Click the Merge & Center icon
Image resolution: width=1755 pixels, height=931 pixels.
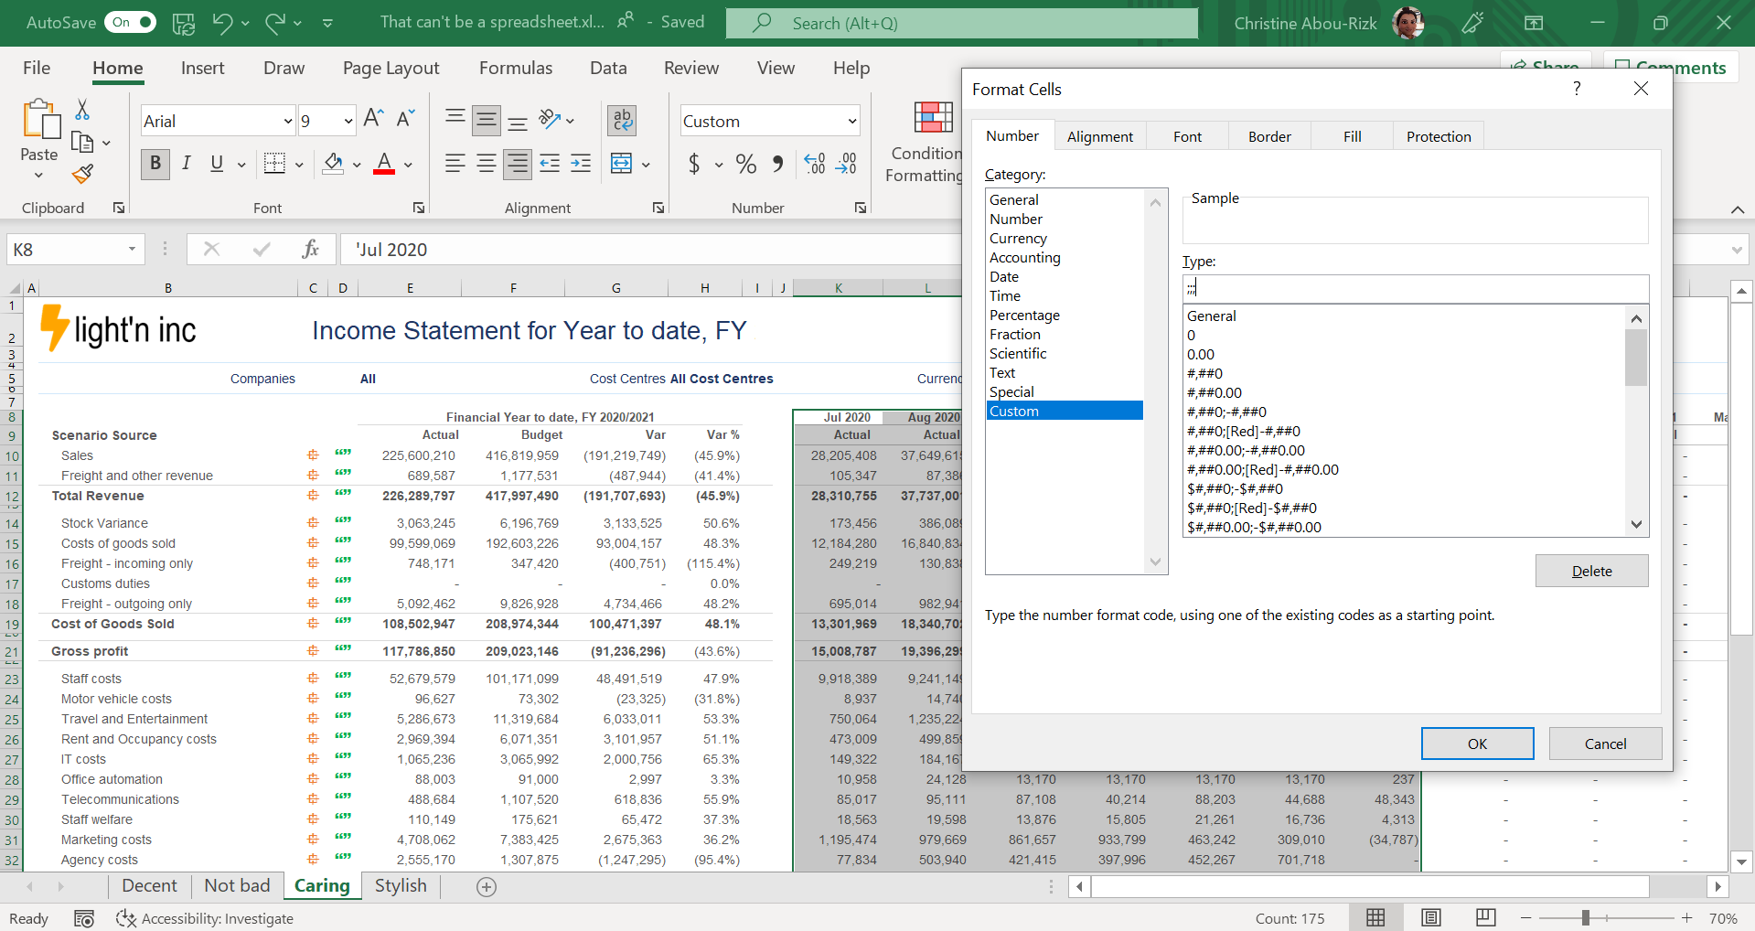click(x=622, y=165)
